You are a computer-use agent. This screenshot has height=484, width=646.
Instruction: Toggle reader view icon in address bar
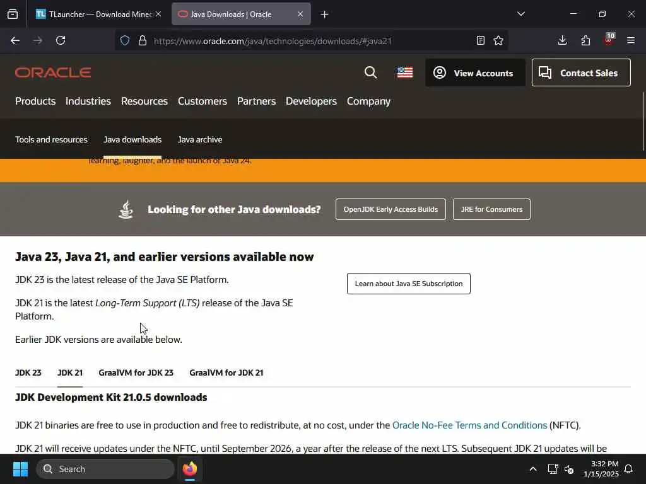tap(480, 40)
